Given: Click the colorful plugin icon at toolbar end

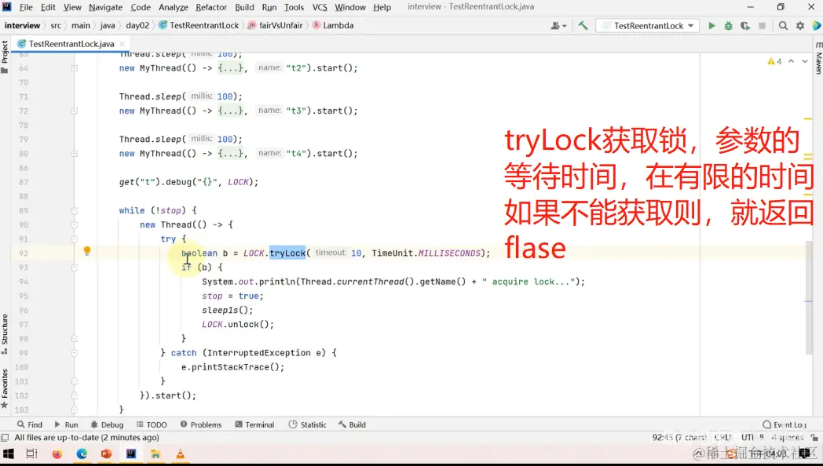Looking at the screenshot, I should pos(817,26).
